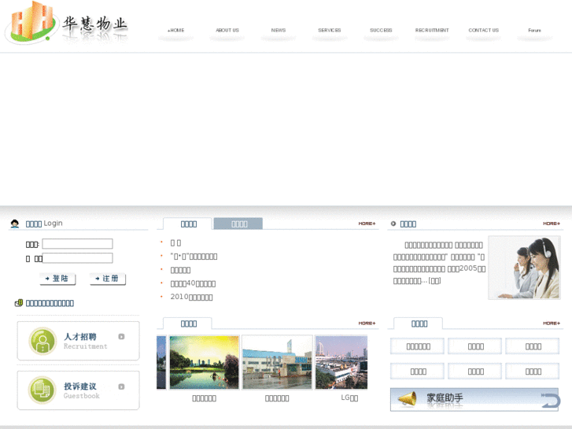572x429 pixels.
Task: Open the 投诉建议 Guestbook banner
Action: click(78, 390)
